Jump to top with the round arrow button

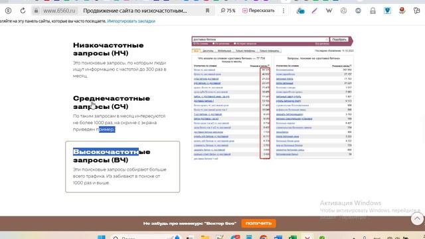coord(417,218)
